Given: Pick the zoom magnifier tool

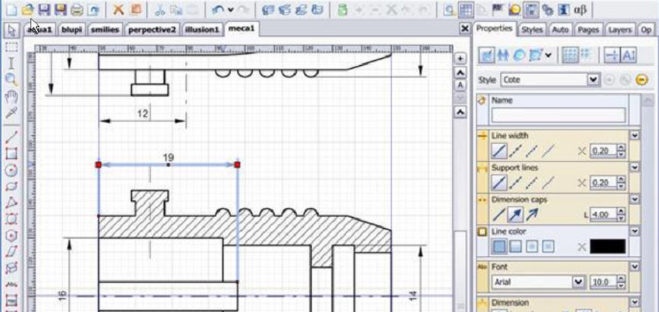Looking at the screenshot, I should coord(11,80).
